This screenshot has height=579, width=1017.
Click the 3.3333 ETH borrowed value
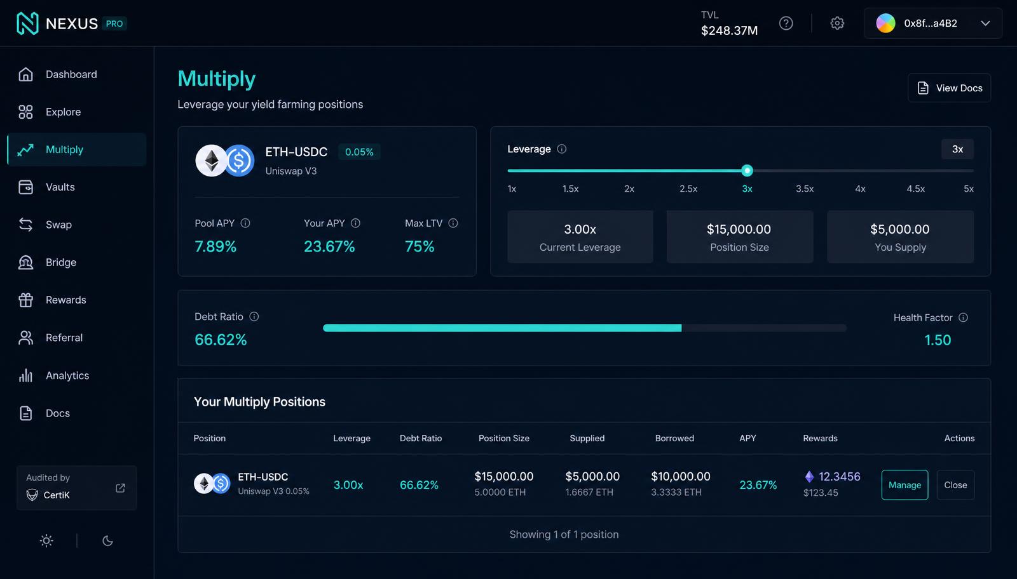(676, 492)
